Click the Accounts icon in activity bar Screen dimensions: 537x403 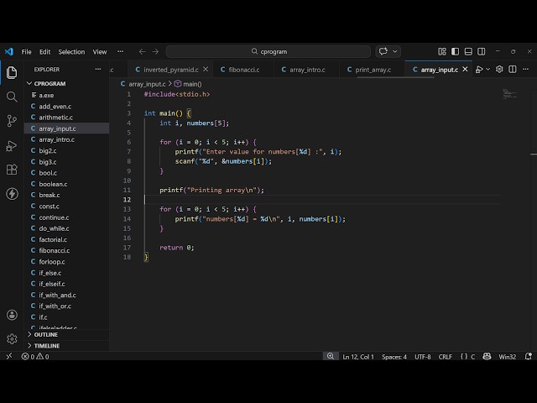click(x=12, y=316)
